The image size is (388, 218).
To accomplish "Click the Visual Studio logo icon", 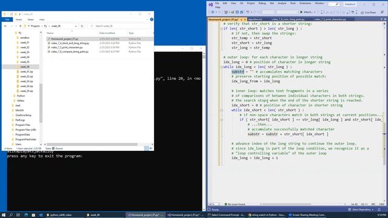I will click(210, 4).
